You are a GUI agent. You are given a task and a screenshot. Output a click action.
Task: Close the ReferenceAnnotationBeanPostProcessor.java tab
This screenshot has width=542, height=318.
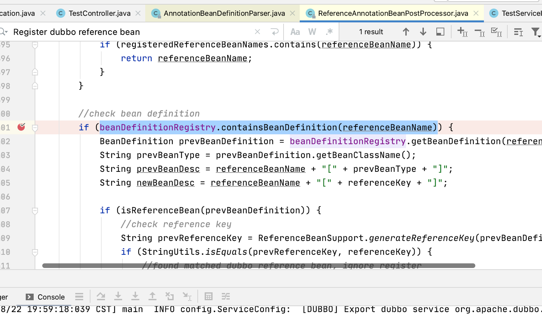[x=476, y=13]
